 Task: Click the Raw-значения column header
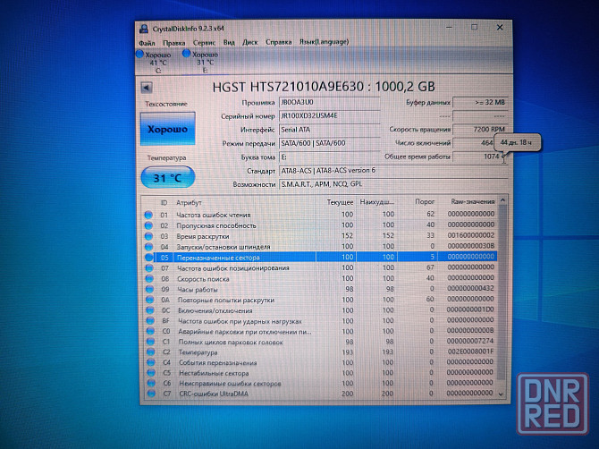[x=473, y=201]
